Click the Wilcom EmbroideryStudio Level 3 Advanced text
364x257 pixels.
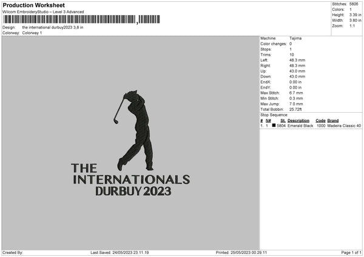pos(43,12)
